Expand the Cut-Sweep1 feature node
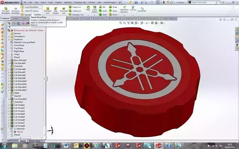The width and height of the screenshot is (239, 149). coord(9,105)
